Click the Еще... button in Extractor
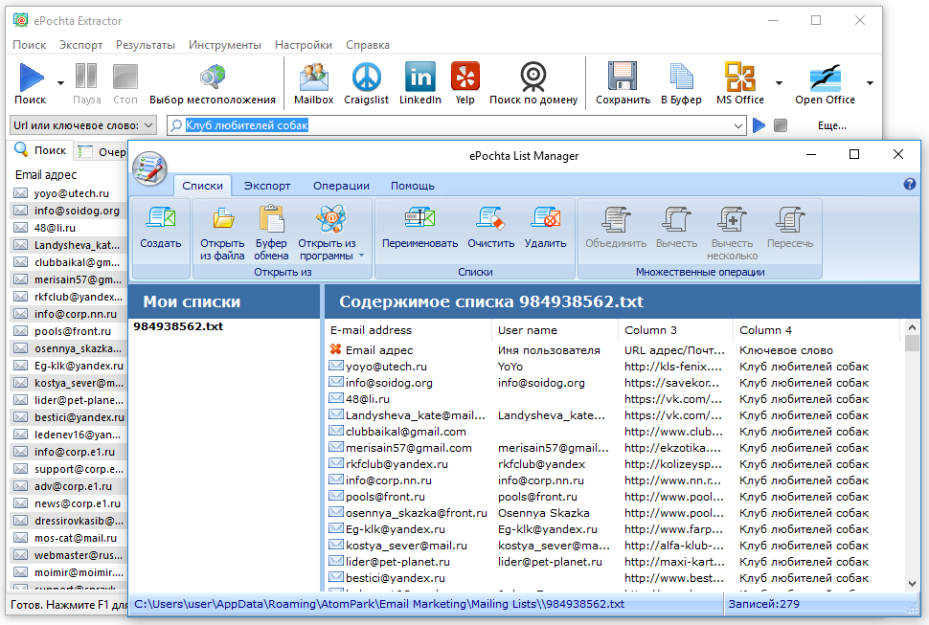Image resolution: width=929 pixels, height=625 pixels. [832, 125]
